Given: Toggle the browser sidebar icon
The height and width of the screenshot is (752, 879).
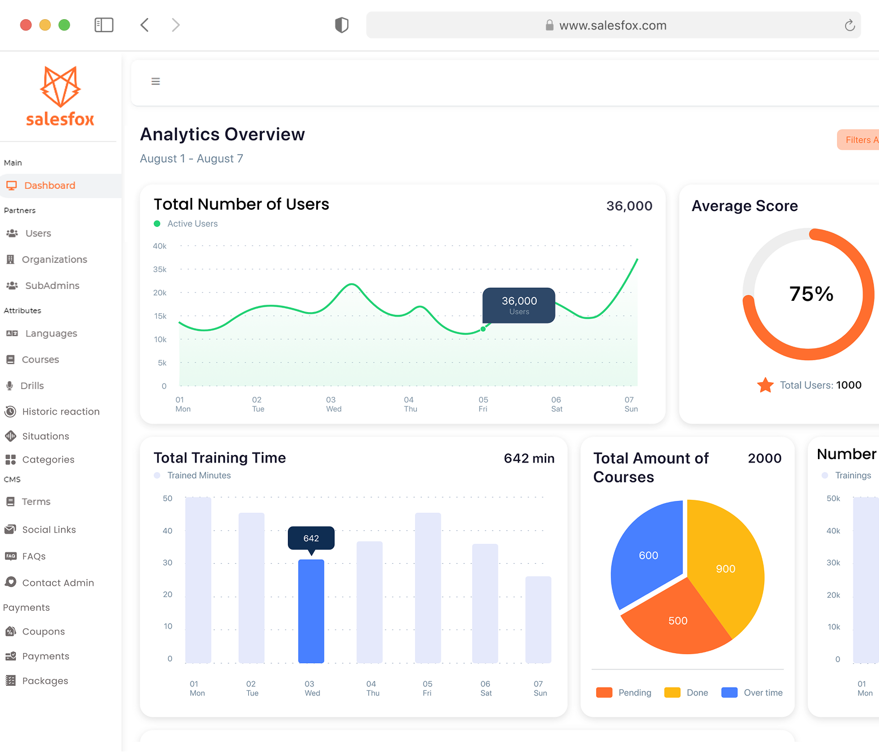Looking at the screenshot, I should 104,25.
